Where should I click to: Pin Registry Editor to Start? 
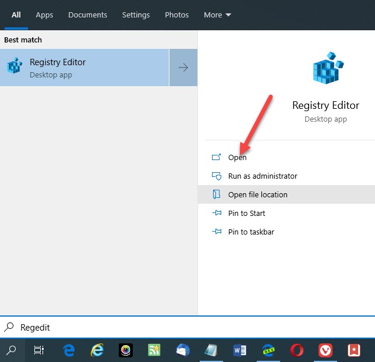pyautogui.click(x=286, y=213)
